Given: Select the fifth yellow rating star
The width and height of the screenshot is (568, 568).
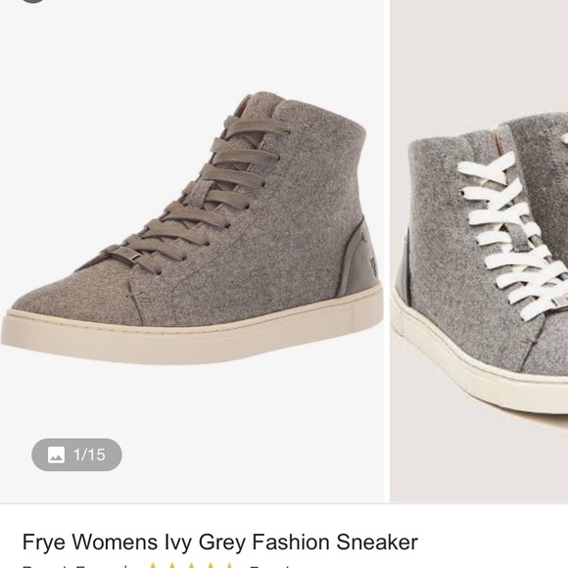Looking at the screenshot, I should [x=229, y=566].
